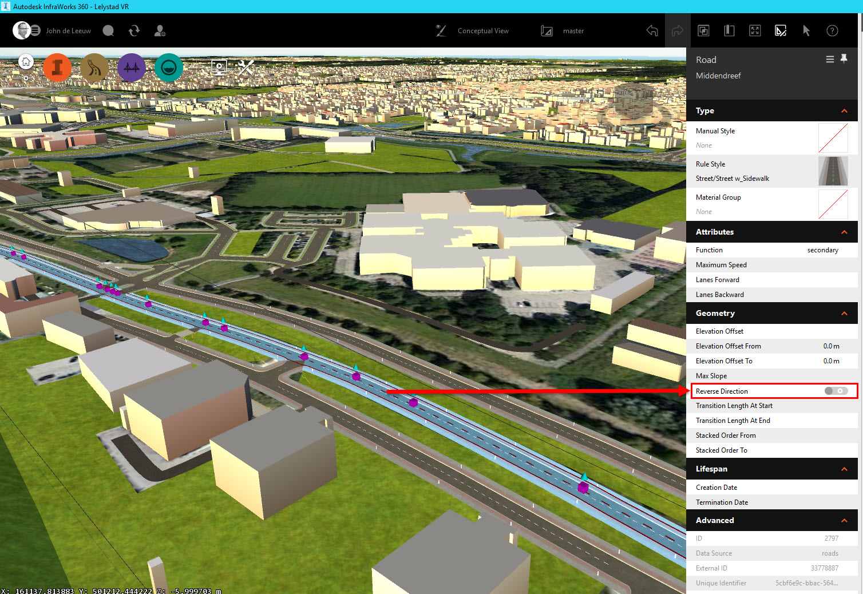
Task: Collapse the Advanced section
Action: point(844,520)
